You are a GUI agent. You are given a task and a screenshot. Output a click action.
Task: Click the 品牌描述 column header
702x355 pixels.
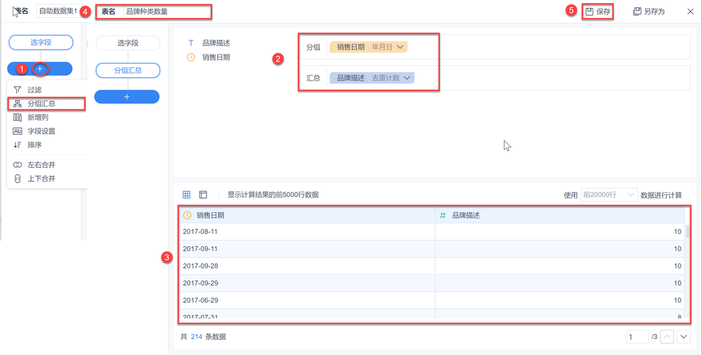560,215
